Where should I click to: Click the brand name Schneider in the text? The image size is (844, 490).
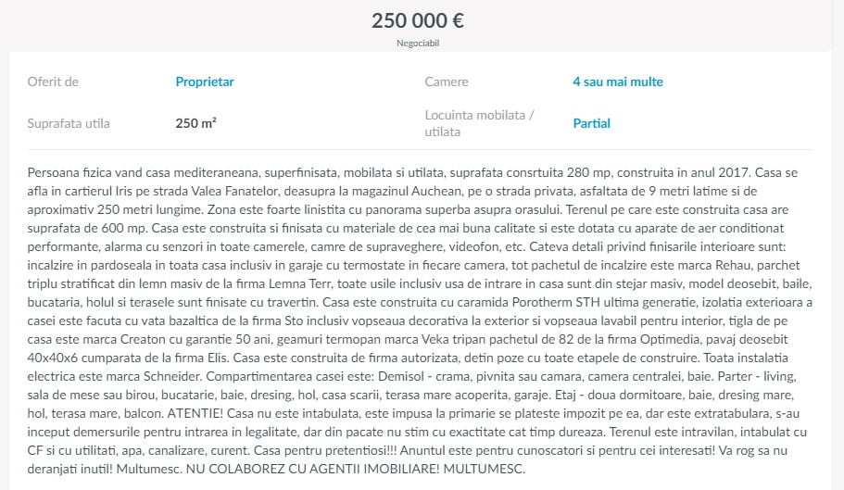point(171,376)
